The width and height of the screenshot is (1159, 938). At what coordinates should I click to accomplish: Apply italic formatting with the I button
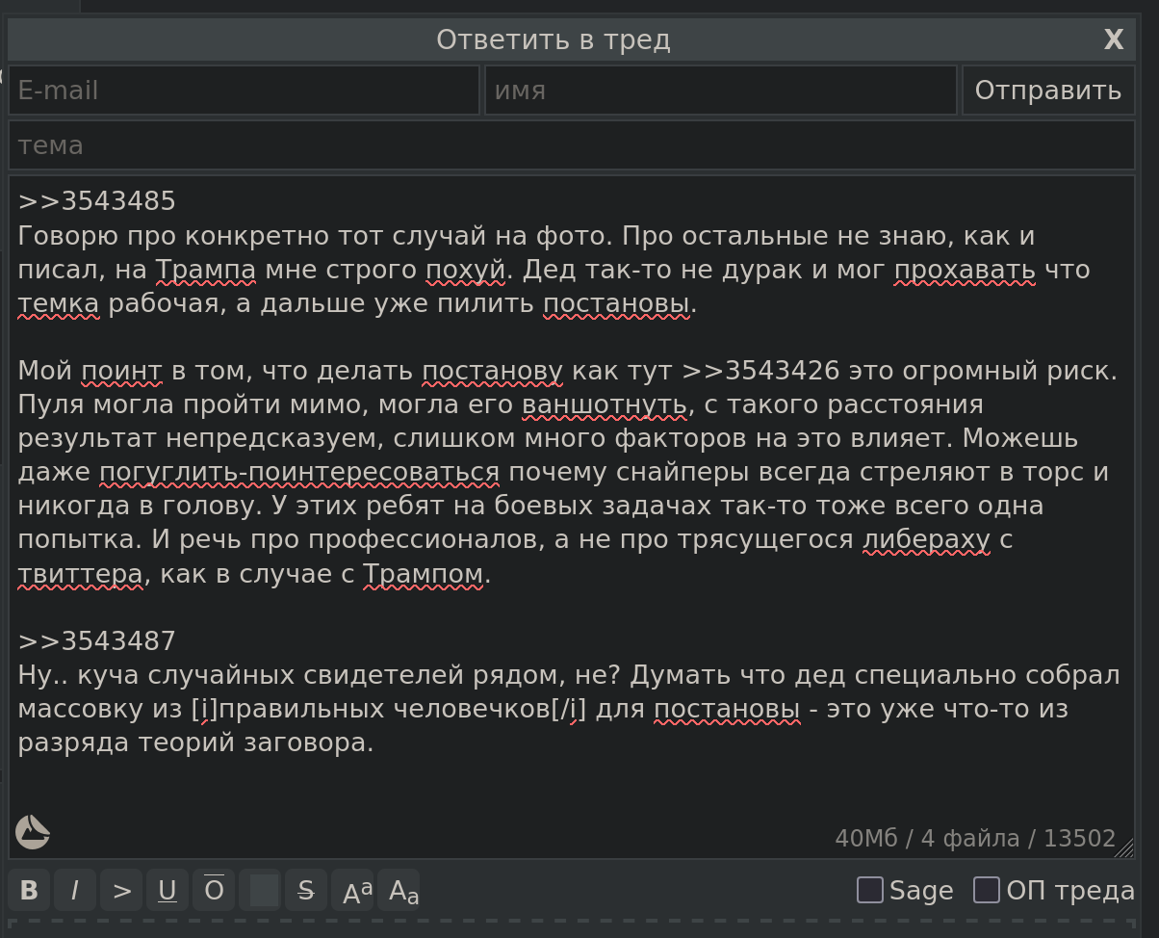click(x=75, y=891)
